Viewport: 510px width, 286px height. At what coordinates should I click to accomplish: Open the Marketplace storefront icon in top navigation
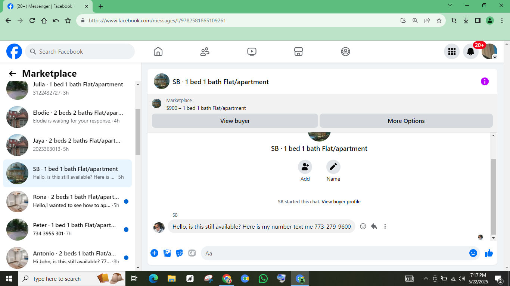pyautogui.click(x=298, y=51)
